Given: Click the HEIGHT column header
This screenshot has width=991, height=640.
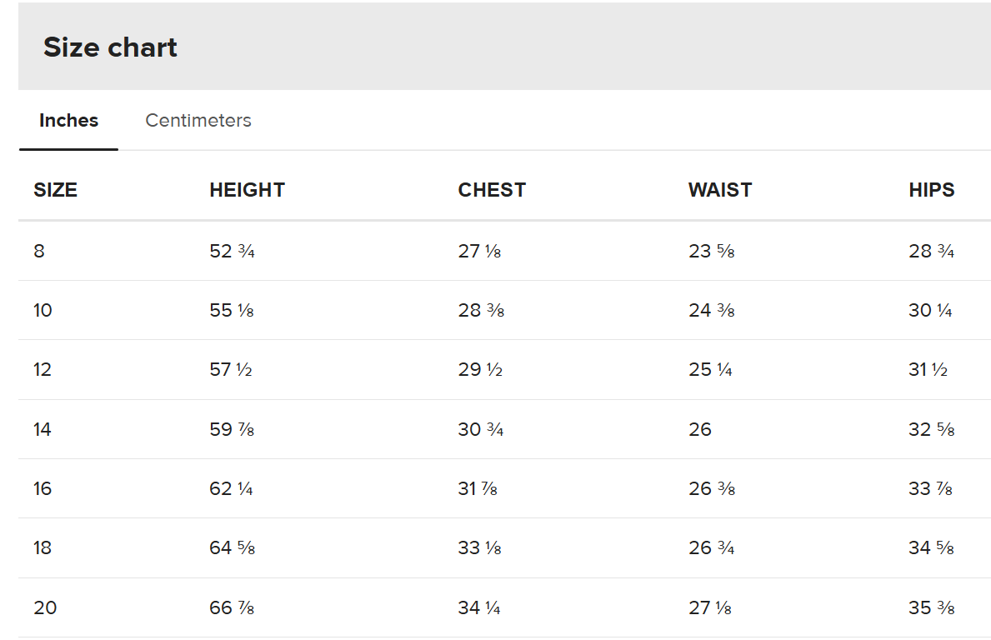Looking at the screenshot, I should pyautogui.click(x=247, y=190).
